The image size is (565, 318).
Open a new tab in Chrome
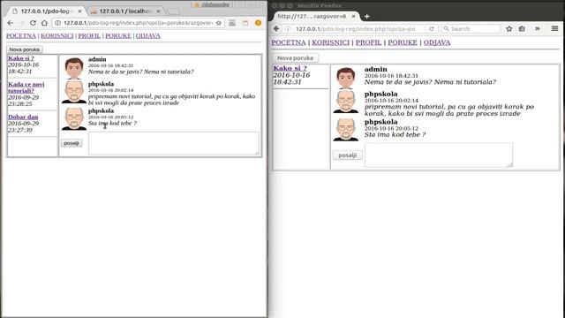click(173, 11)
